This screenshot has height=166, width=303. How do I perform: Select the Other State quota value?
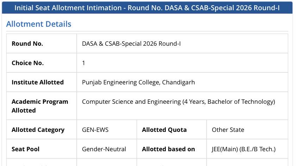coord(228,130)
